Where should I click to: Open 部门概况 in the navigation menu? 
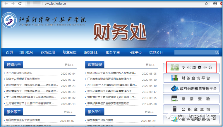26,52
